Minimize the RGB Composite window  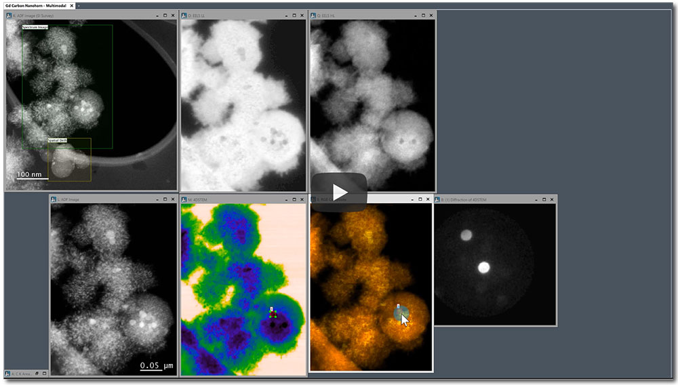[x=412, y=200]
